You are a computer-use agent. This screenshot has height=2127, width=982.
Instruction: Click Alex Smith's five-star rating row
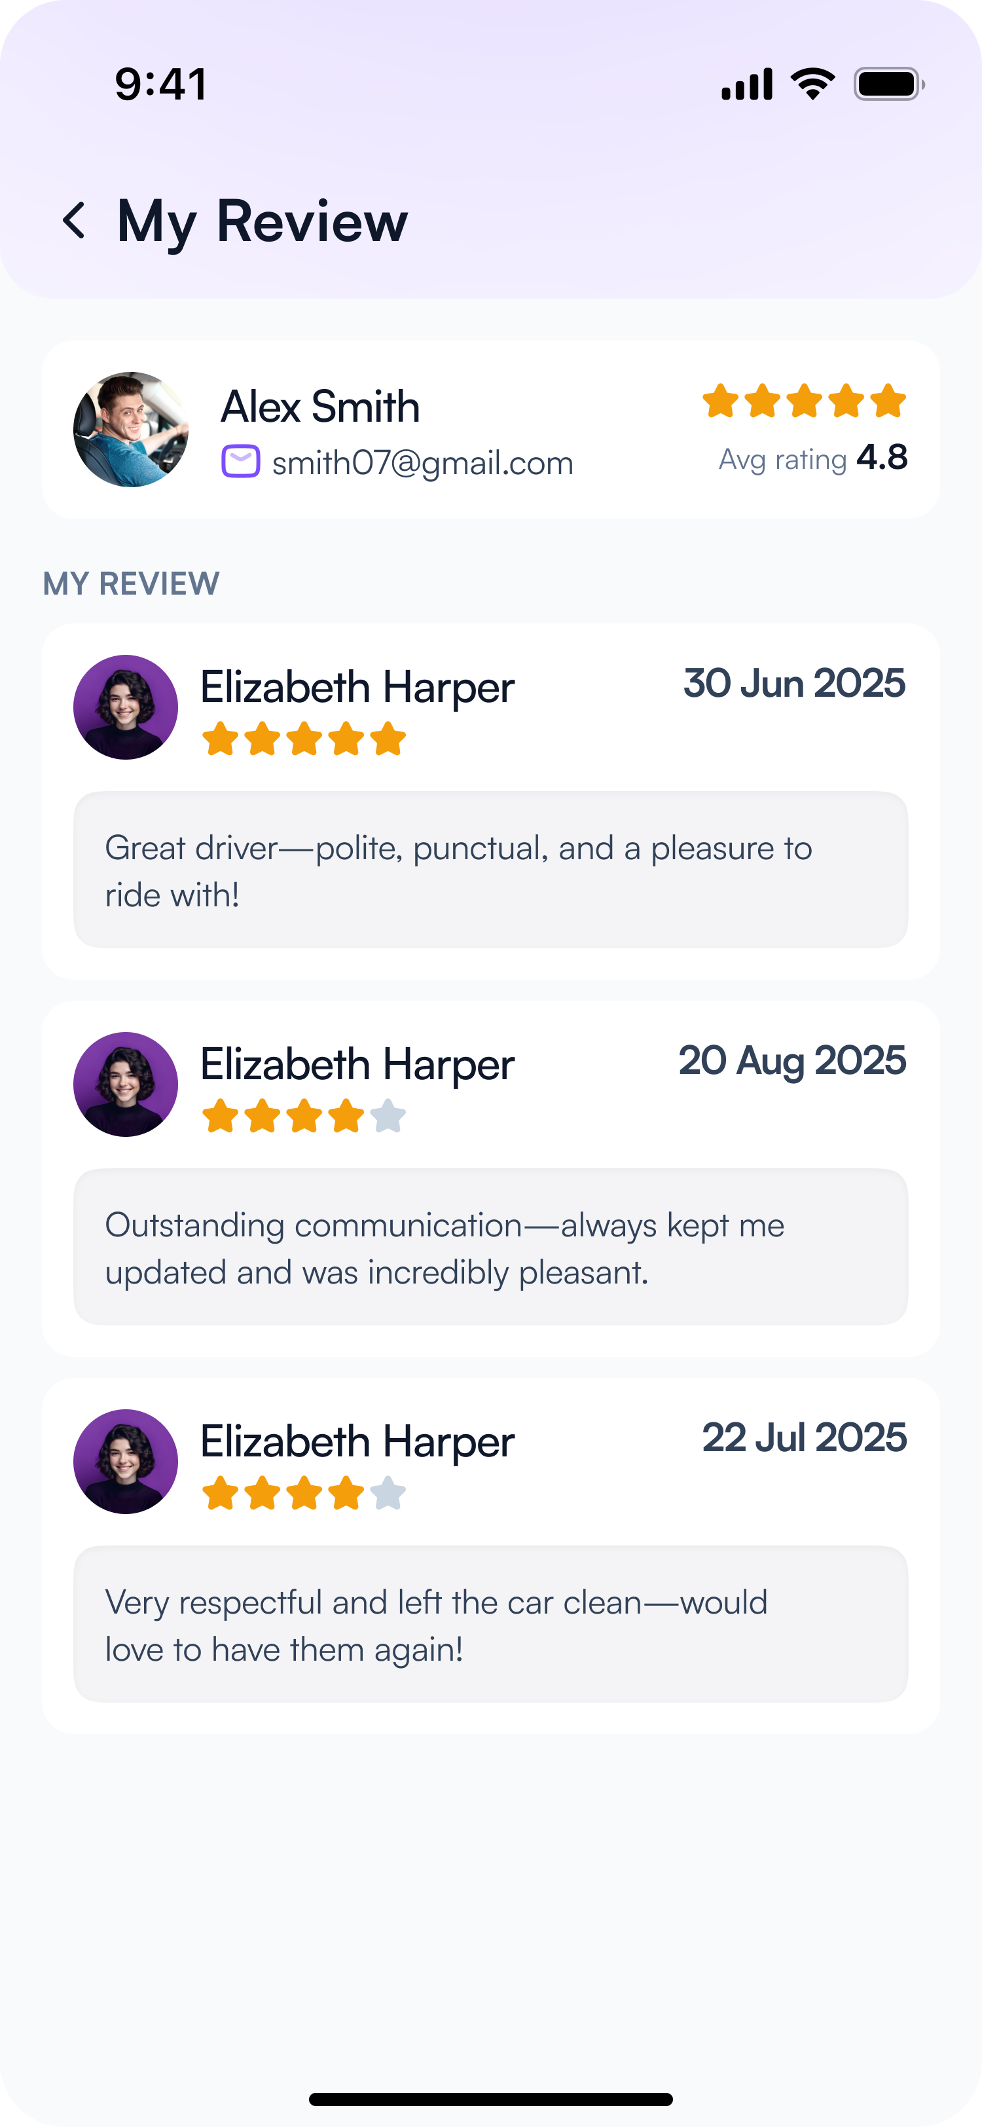[x=804, y=401]
